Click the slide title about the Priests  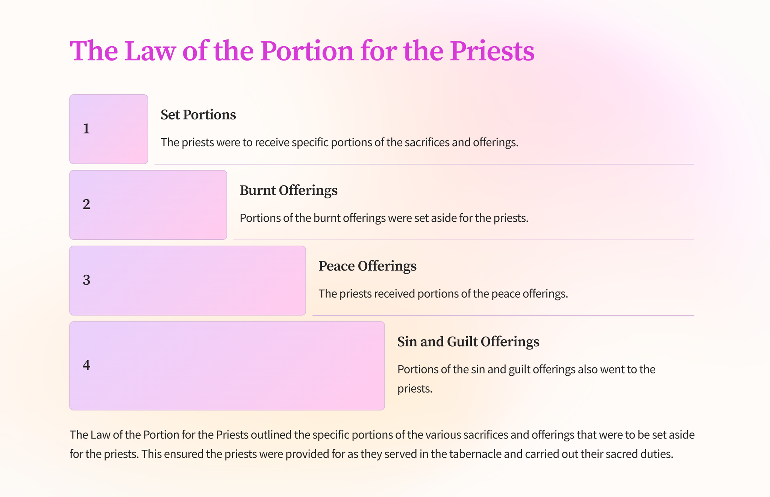(302, 51)
